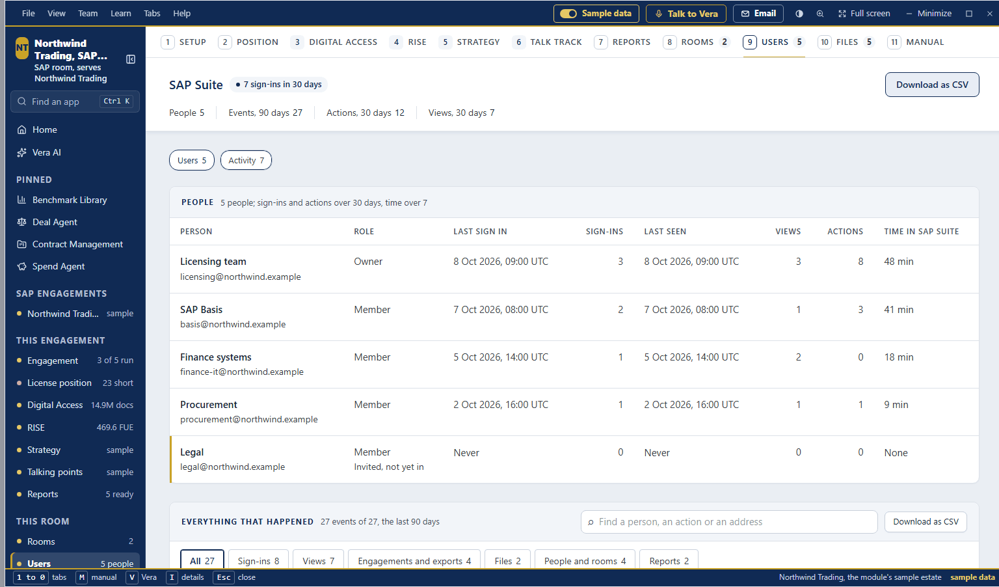Click the Email envelope button
Screen dimensions: 999x587
click(x=758, y=14)
